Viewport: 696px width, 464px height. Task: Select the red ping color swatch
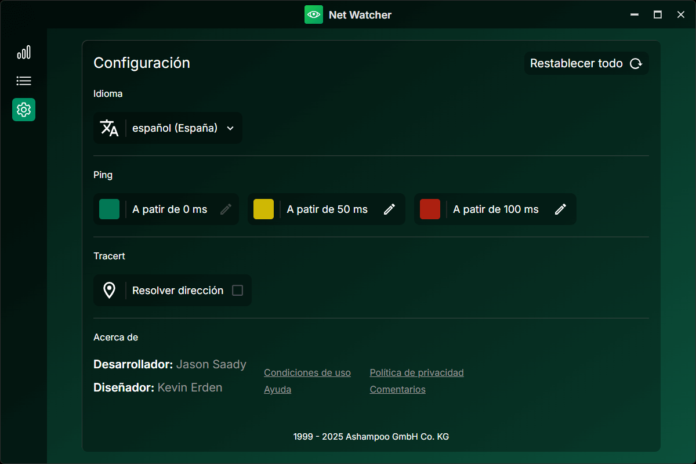(430, 209)
